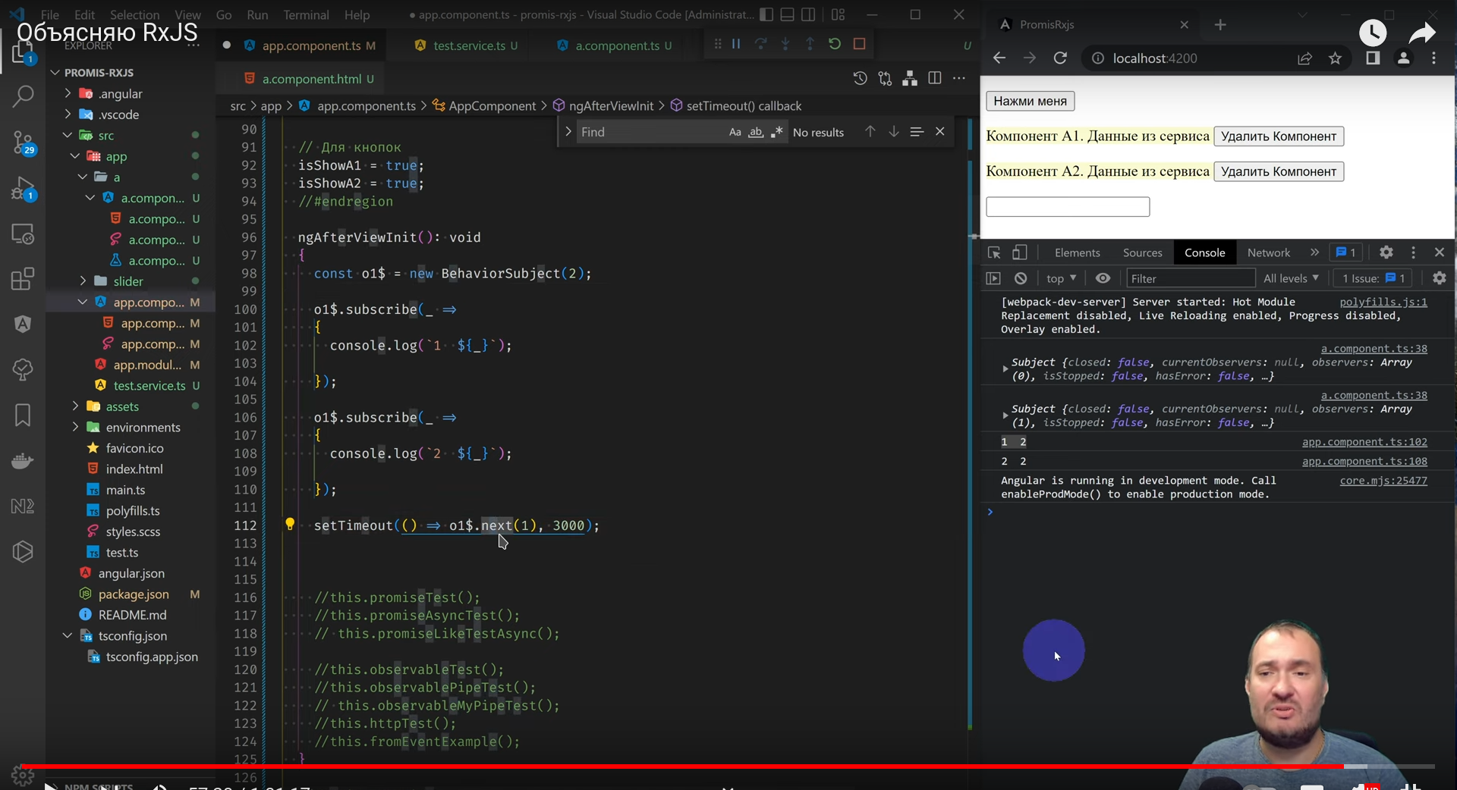The height and width of the screenshot is (790, 1457).
Task: Bookmark this page with the star
Action: (1336, 58)
